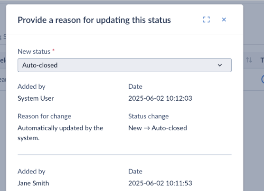Viewport: 264px width, 191px height.
Task: Expand the dialog to fullscreen
Action: click(207, 19)
